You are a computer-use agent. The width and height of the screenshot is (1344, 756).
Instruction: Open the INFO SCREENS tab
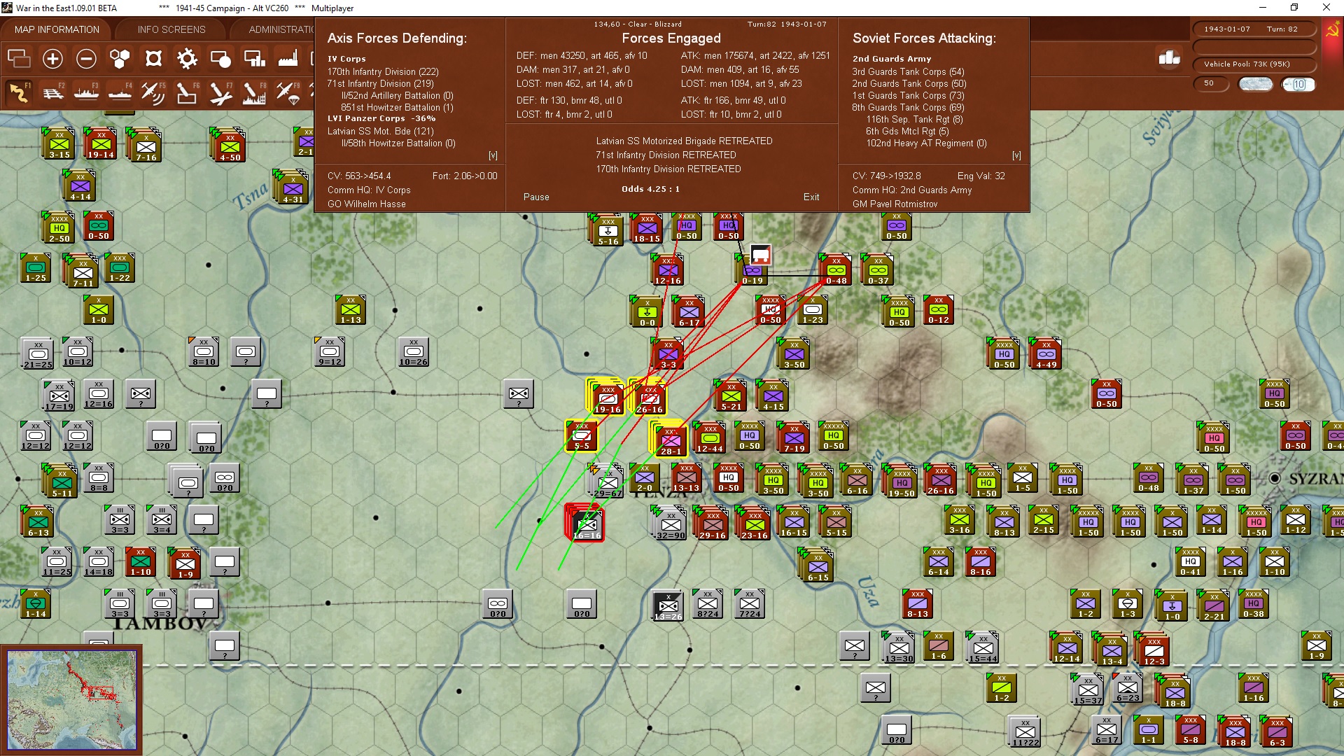170,29
